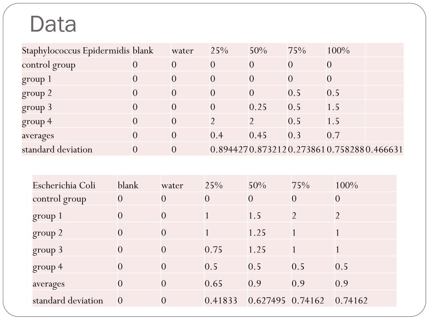Click the 0.41833 standard deviation cell

221,301
